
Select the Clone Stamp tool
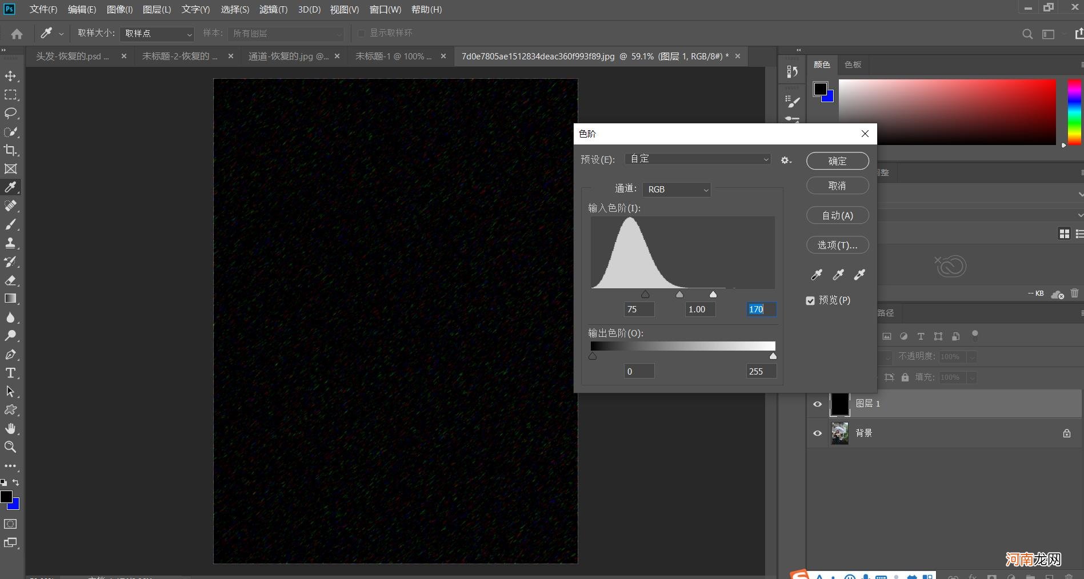tap(10, 243)
